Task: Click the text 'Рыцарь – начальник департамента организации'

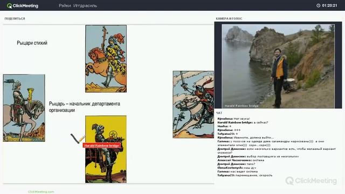Action: pyautogui.click(x=84, y=107)
